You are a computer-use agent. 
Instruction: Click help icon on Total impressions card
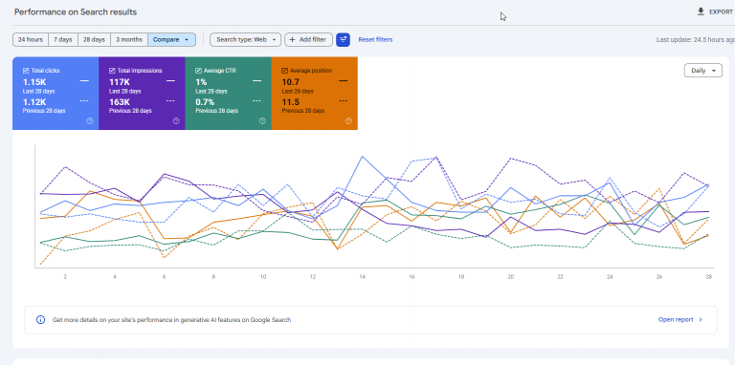176,120
